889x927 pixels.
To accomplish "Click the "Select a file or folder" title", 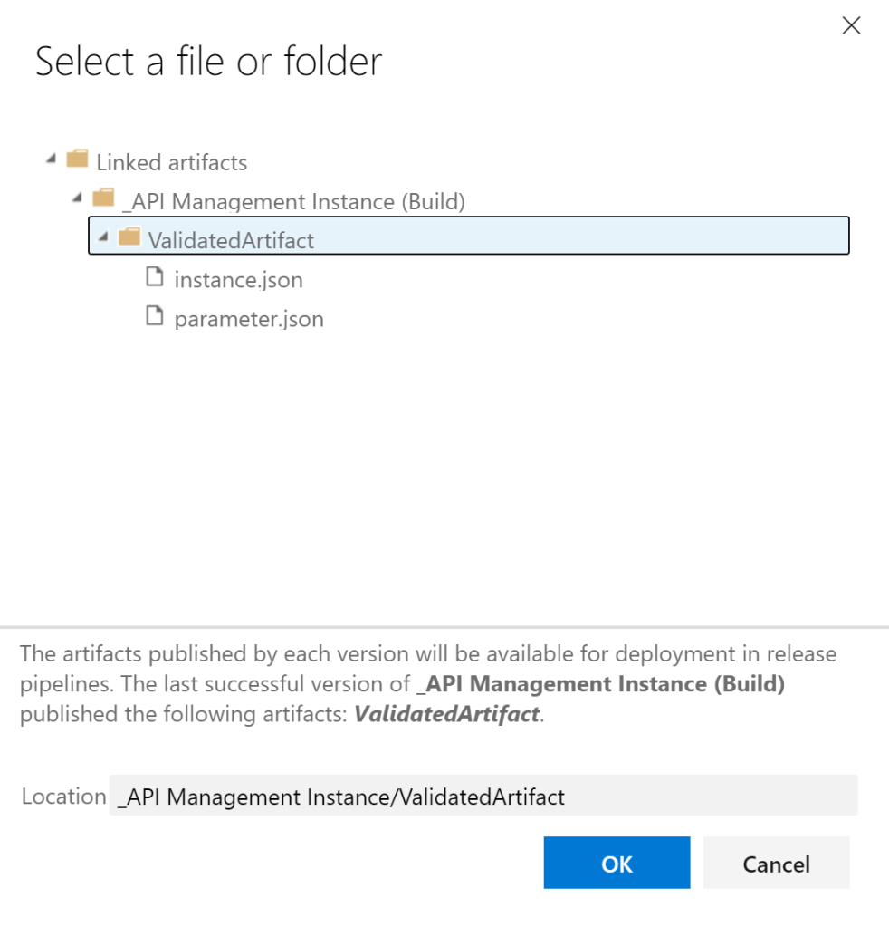I will point(208,62).
